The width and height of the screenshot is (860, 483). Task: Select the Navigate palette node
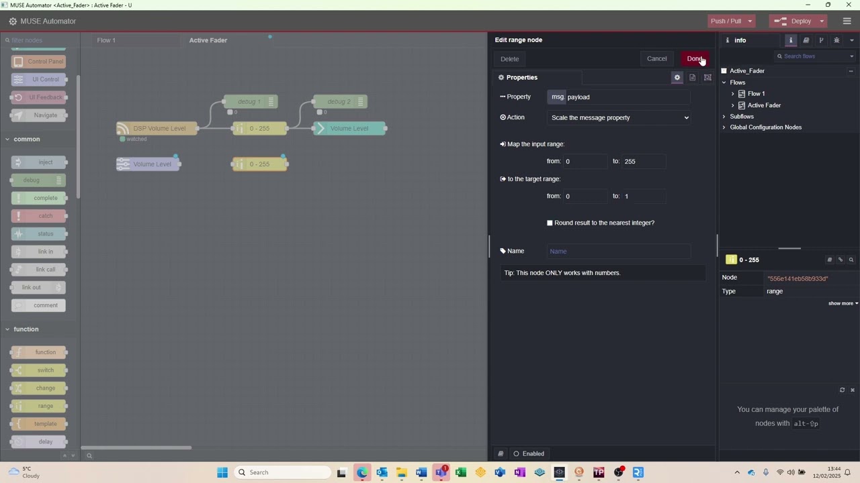point(39,115)
